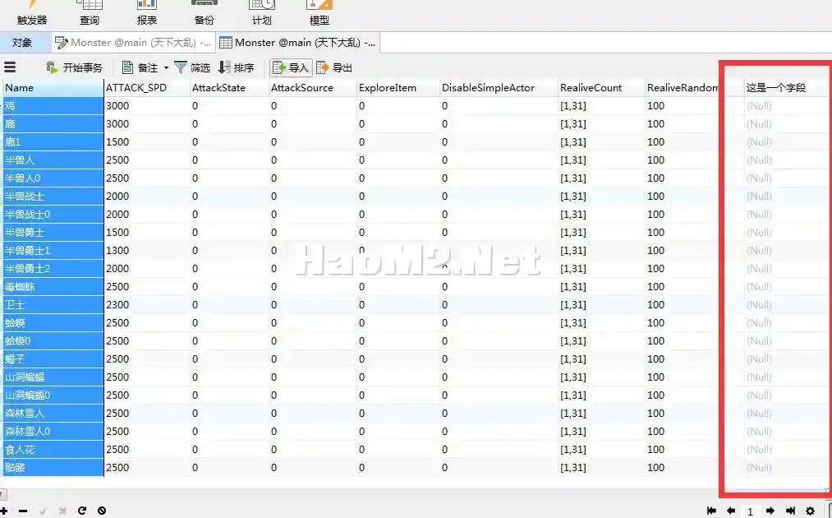Click the RealiveRandom column header
Image resolution: width=832 pixels, height=518 pixels.
pyautogui.click(x=683, y=88)
